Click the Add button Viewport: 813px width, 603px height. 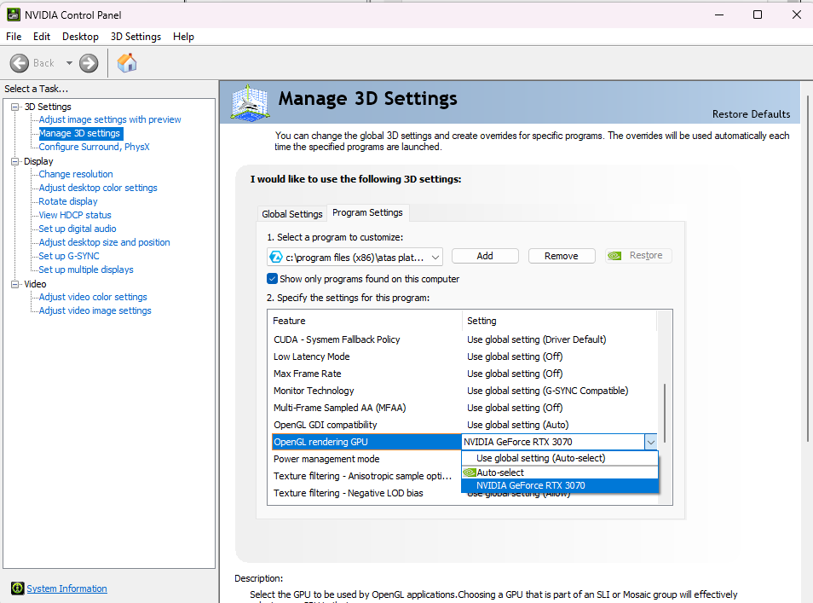(485, 256)
